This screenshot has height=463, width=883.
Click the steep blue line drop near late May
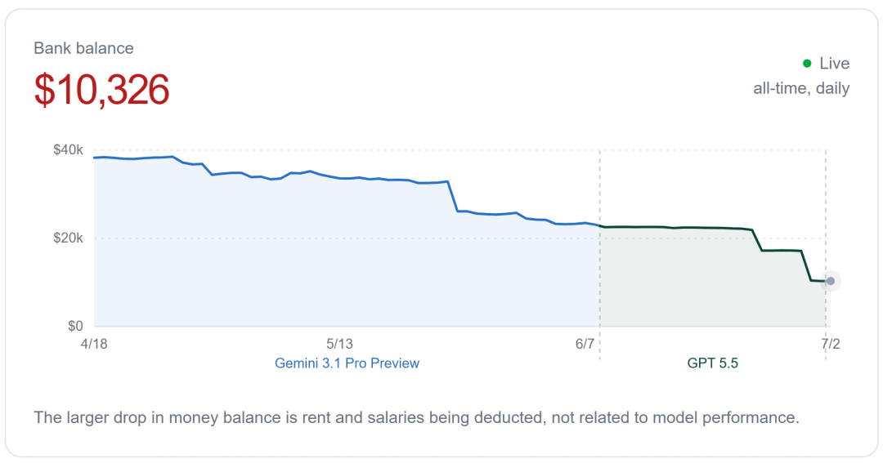tap(453, 196)
